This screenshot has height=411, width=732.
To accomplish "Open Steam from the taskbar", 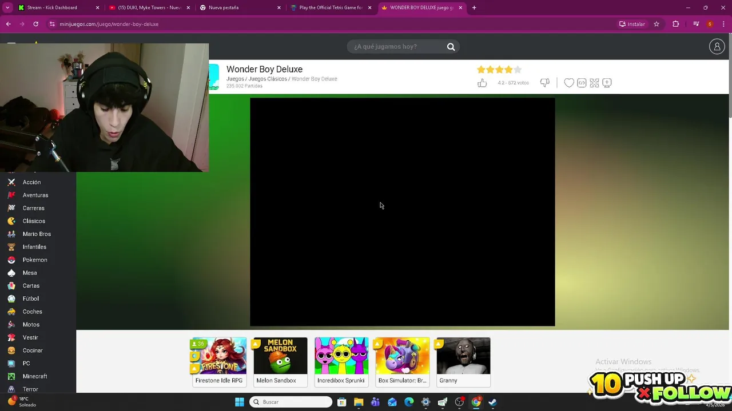I will coord(492,402).
